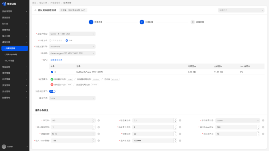The image size is (269, 151).
Task: Click the back arrow beside 部队实体抽取训练
Action: pyautogui.click(x=35, y=10)
